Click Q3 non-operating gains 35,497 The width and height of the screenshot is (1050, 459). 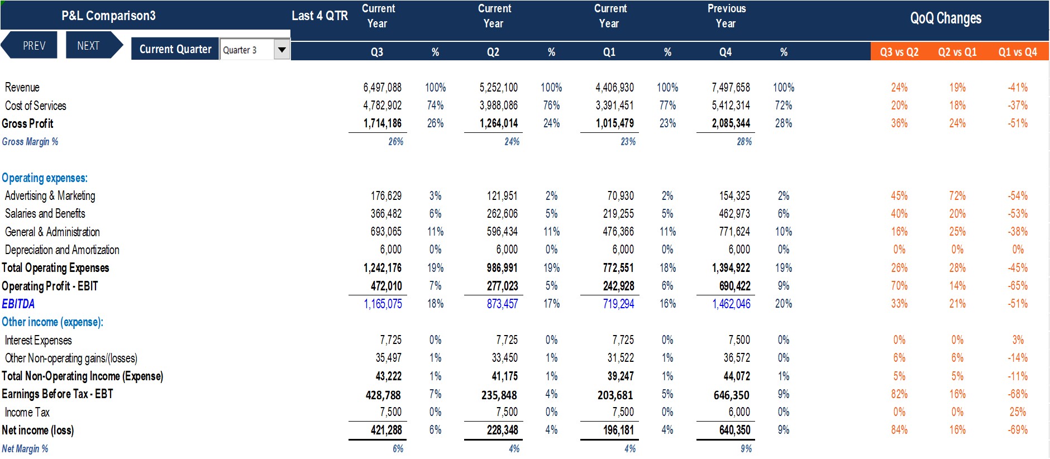click(388, 357)
